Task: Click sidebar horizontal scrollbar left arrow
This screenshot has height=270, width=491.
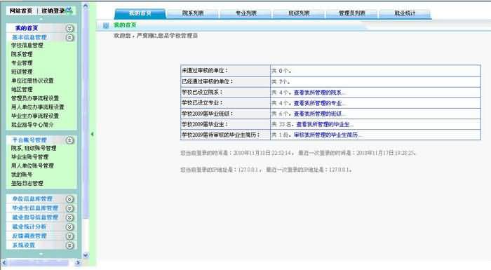Action: coord(4,263)
